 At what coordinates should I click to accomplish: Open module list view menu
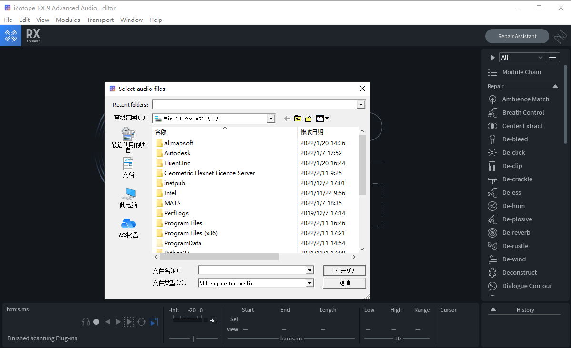coord(552,57)
